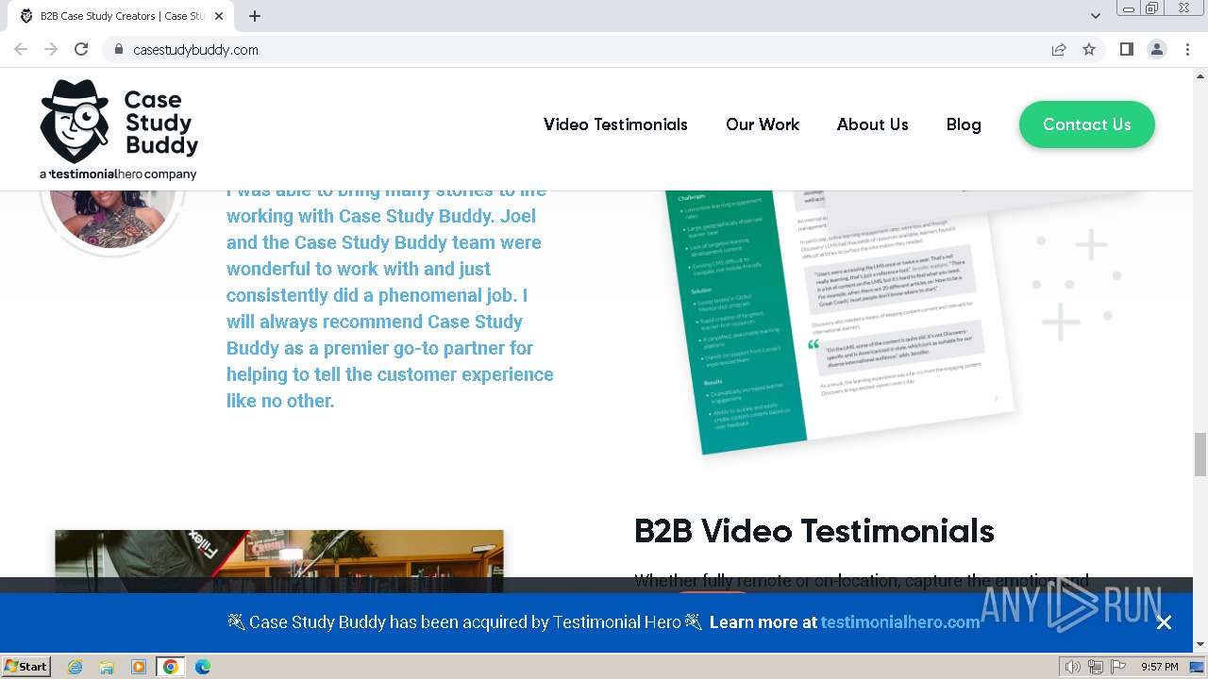Click the browser back arrow

21,49
